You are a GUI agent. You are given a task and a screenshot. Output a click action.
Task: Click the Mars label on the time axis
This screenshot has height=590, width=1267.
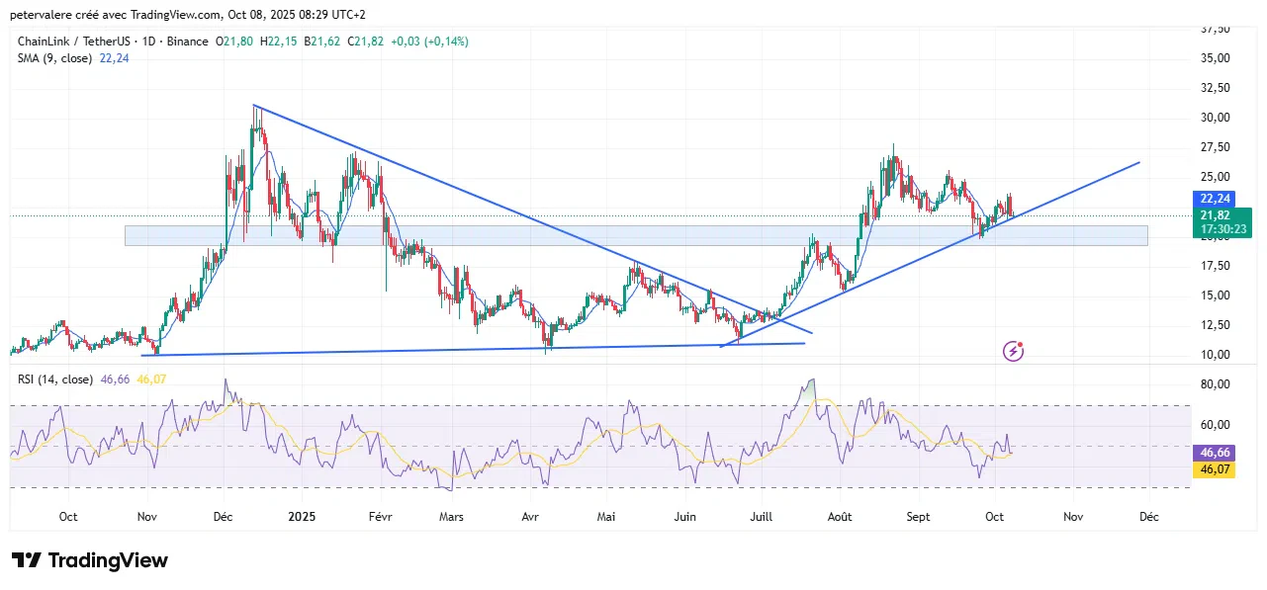tap(451, 517)
